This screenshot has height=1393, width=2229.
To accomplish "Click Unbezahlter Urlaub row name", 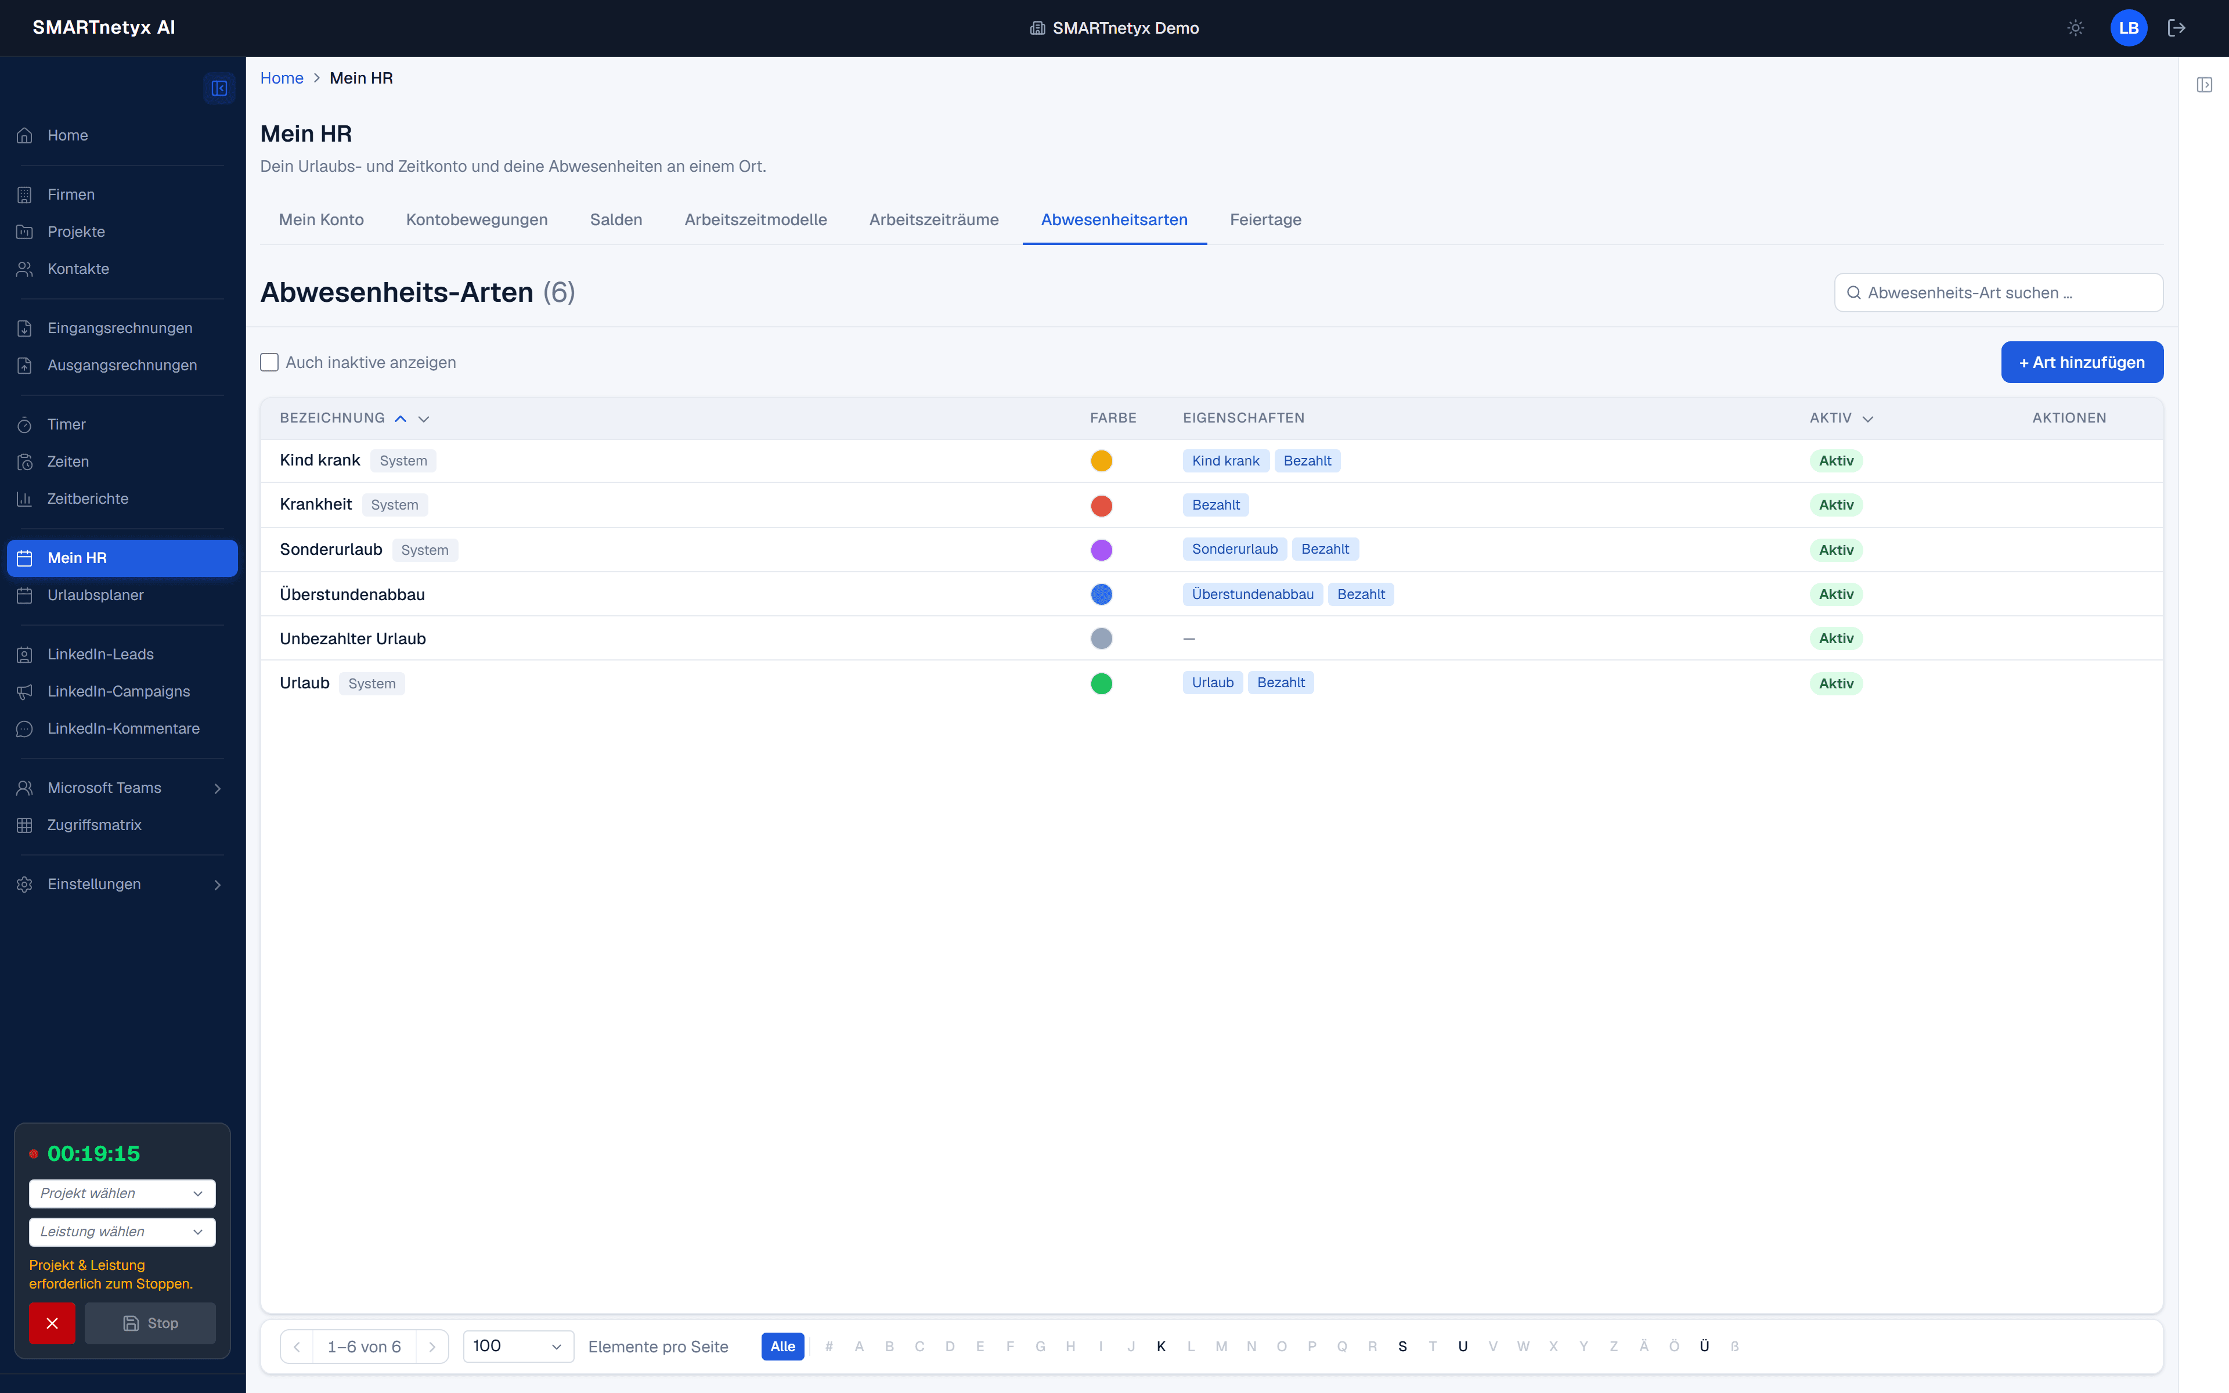I will click(x=353, y=638).
